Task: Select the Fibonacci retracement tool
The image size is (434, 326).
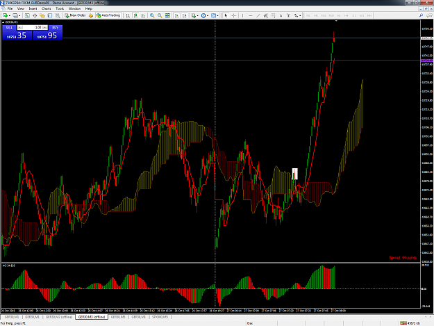Action: pyautogui.click(x=273, y=15)
